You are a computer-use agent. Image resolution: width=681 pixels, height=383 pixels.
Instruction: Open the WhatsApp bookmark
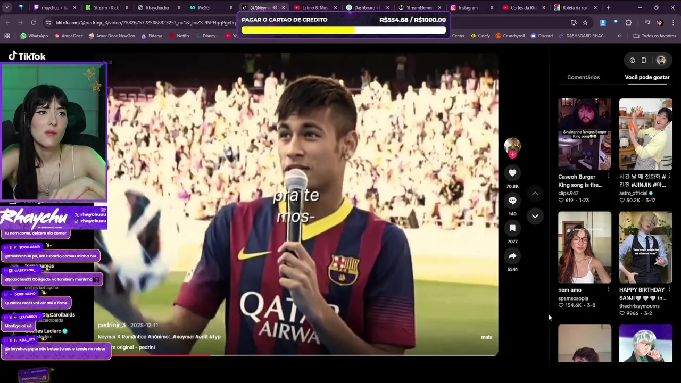coord(34,36)
